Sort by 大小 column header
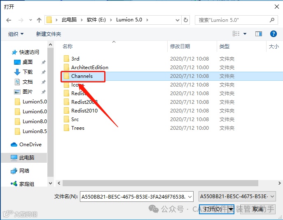 (274, 47)
